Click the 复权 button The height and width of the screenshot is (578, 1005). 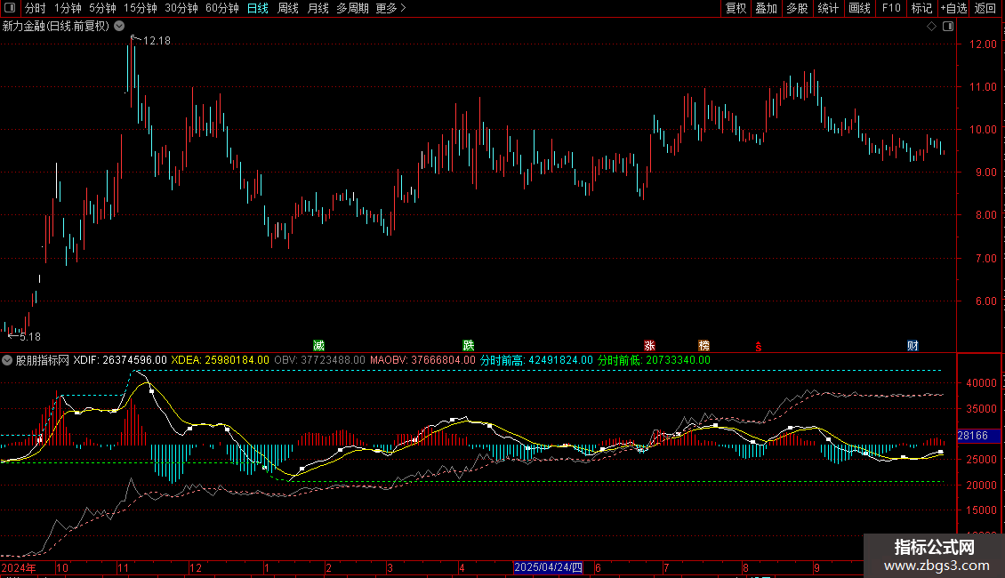point(736,8)
